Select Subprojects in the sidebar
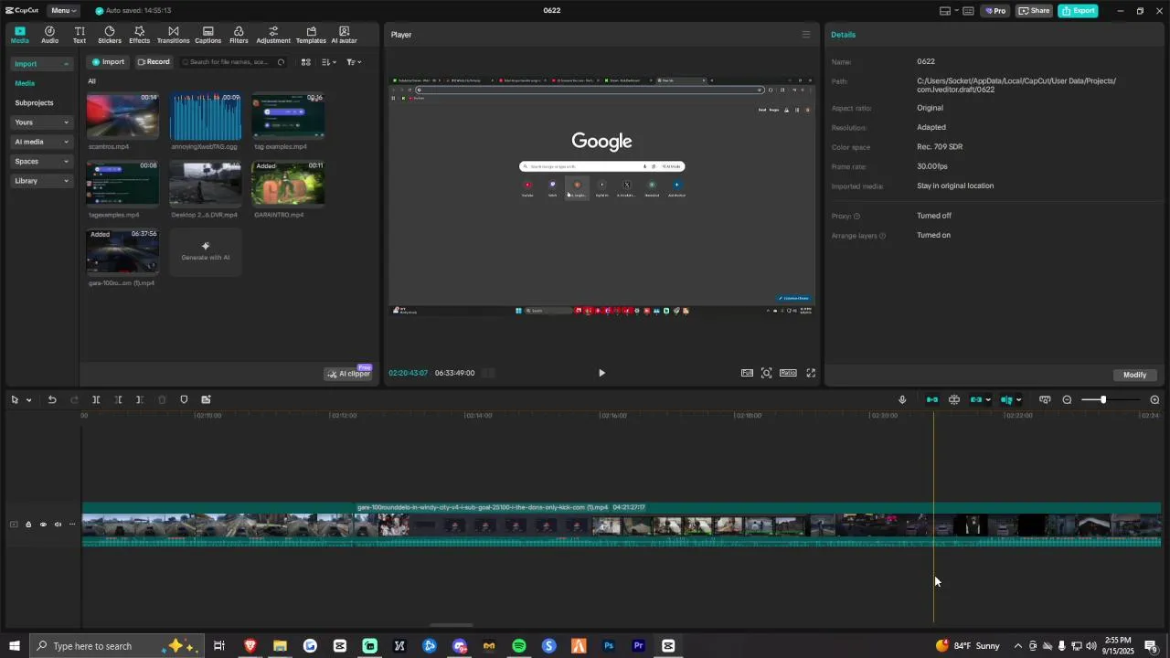This screenshot has width=1170, height=658. coord(34,103)
